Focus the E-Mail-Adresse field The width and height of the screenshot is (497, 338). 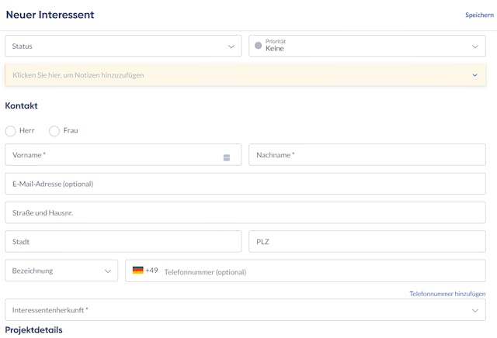point(245,184)
